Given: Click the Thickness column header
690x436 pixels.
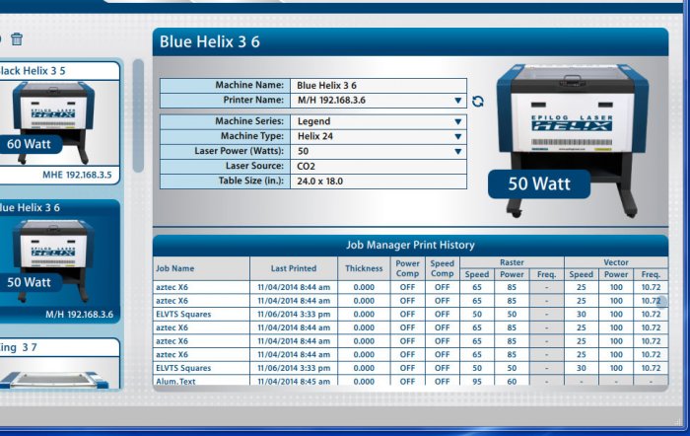Looking at the screenshot, I should [x=364, y=268].
